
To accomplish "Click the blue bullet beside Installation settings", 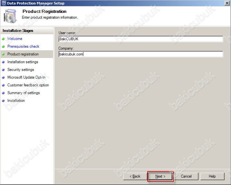I will tap(4, 62).
